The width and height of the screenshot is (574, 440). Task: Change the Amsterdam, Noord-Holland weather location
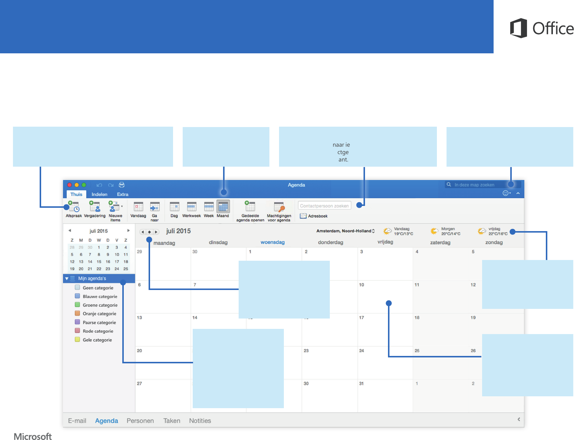point(345,231)
